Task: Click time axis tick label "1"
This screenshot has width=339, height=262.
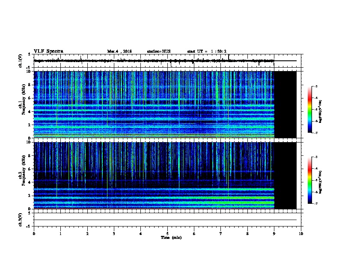Action: pos(60,234)
